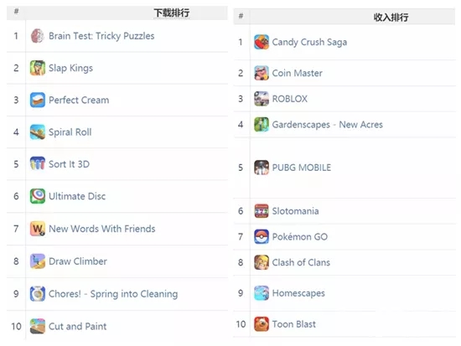Click the Brain Test app icon

(x=38, y=36)
